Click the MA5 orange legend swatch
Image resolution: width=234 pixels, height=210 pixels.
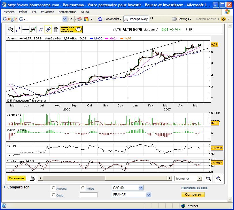122,39
